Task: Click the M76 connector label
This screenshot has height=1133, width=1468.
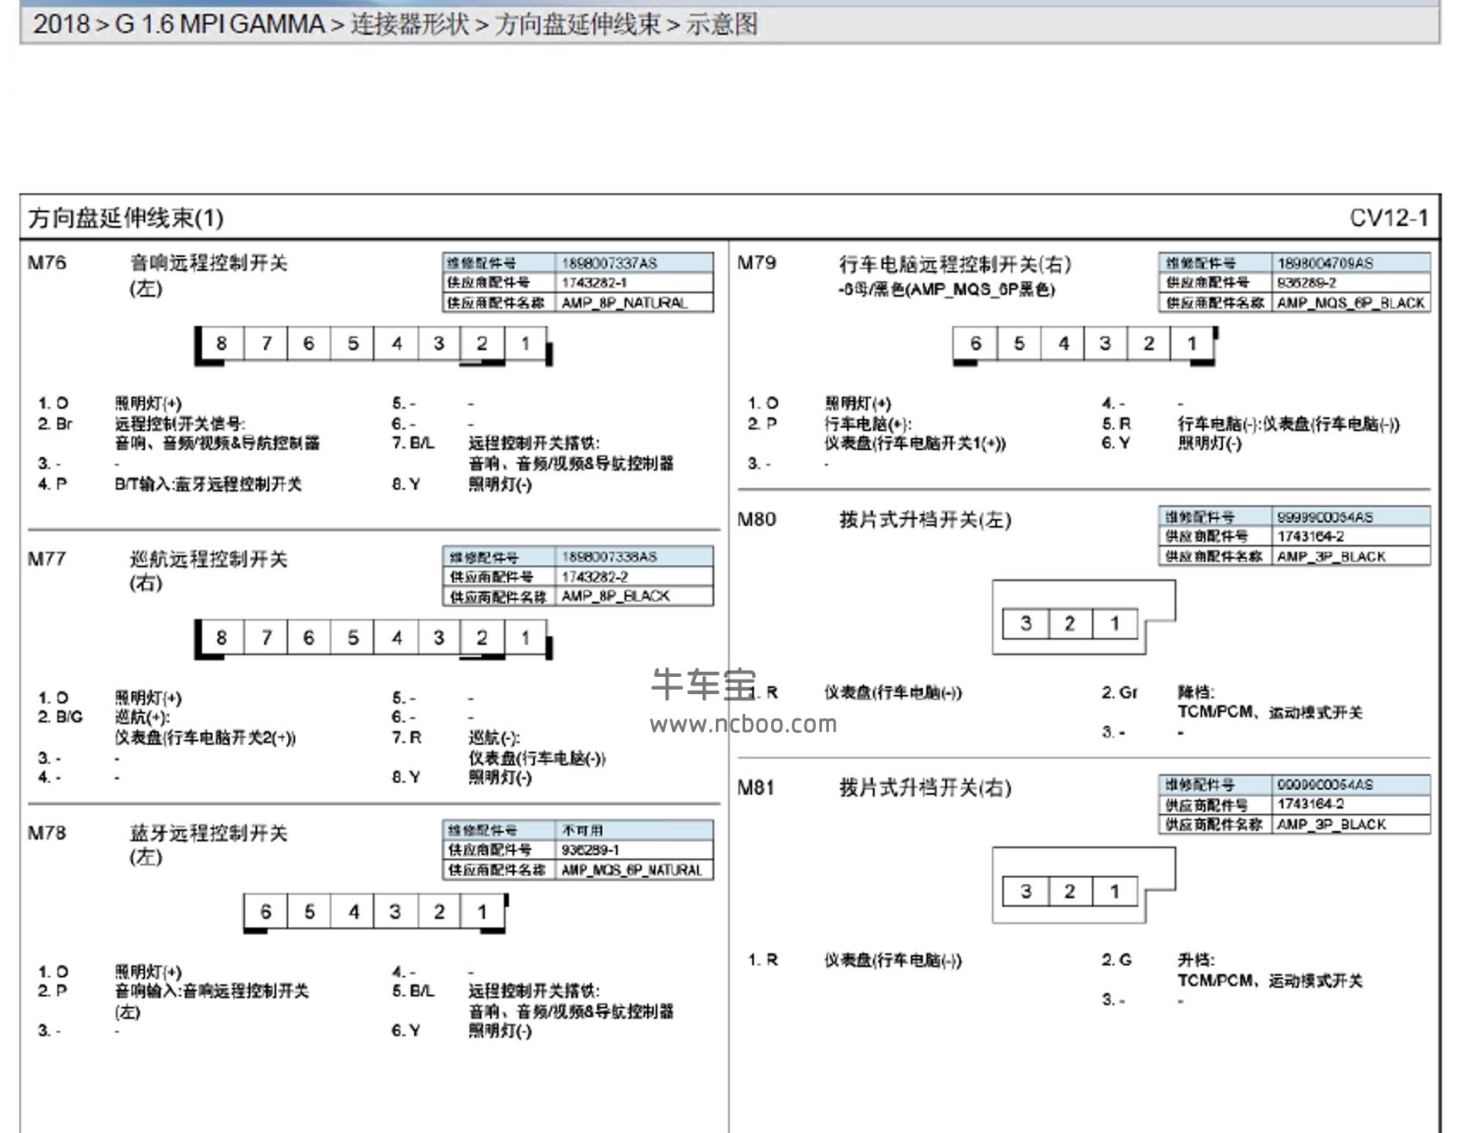Action: tap(47, 263)
